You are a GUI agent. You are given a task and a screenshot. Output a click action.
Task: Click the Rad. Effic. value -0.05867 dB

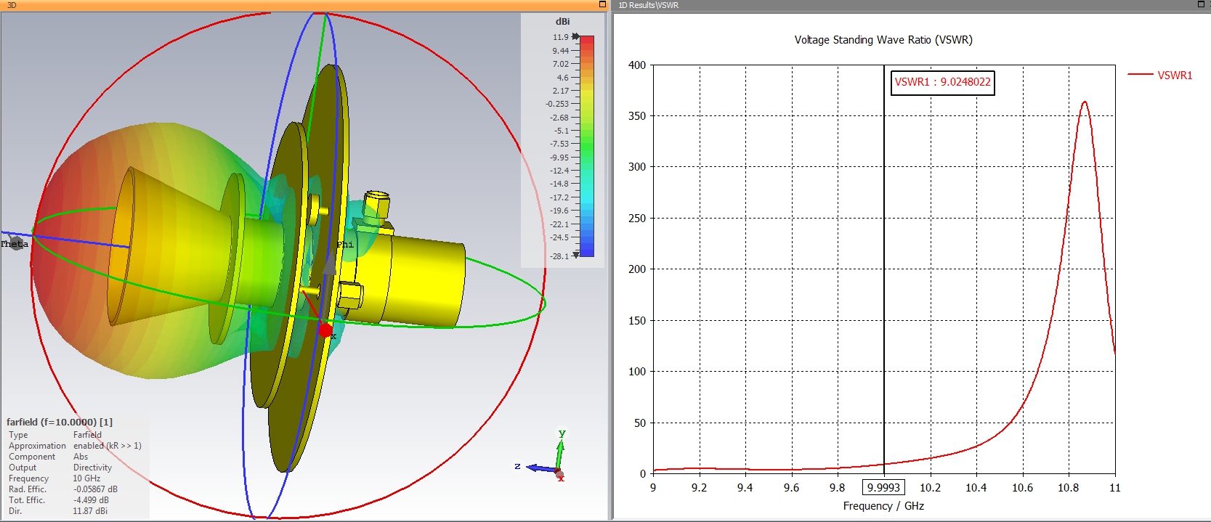[x=95, y=489]
